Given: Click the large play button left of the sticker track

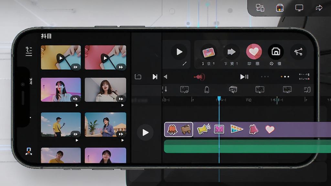Looking at the screenshot, I should click(145, 133).
